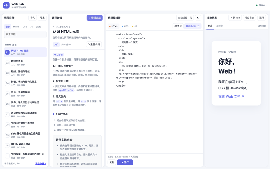Click 学习进度 0 / 80 text
The width and height of the screenshot is (270, 169).
(12, 163)
